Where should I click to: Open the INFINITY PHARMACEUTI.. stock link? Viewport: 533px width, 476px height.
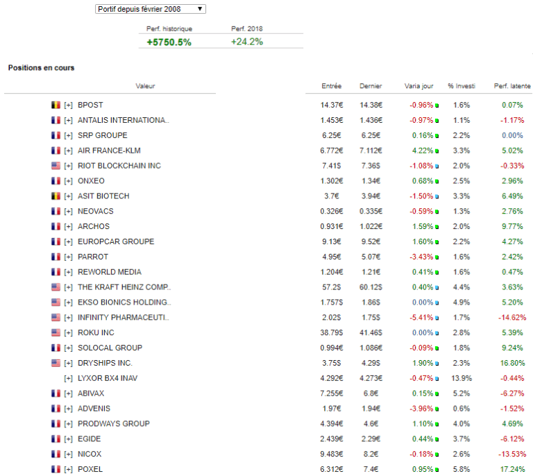pos(124,318)
